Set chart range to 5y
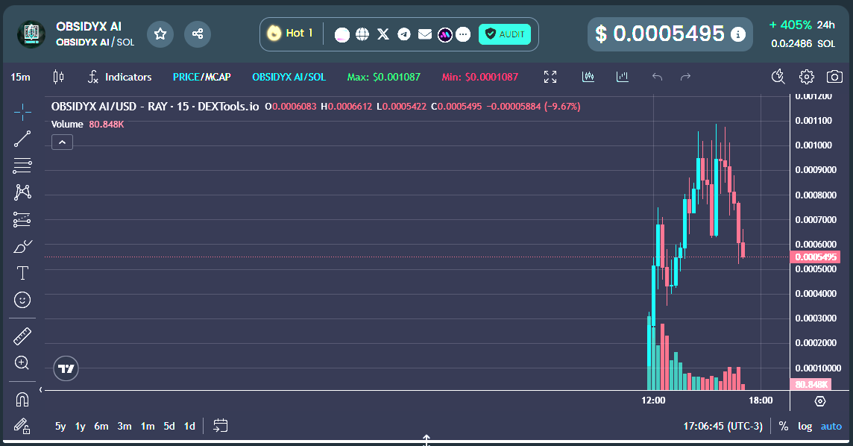 pyautogui.click(x=60, y=427)
